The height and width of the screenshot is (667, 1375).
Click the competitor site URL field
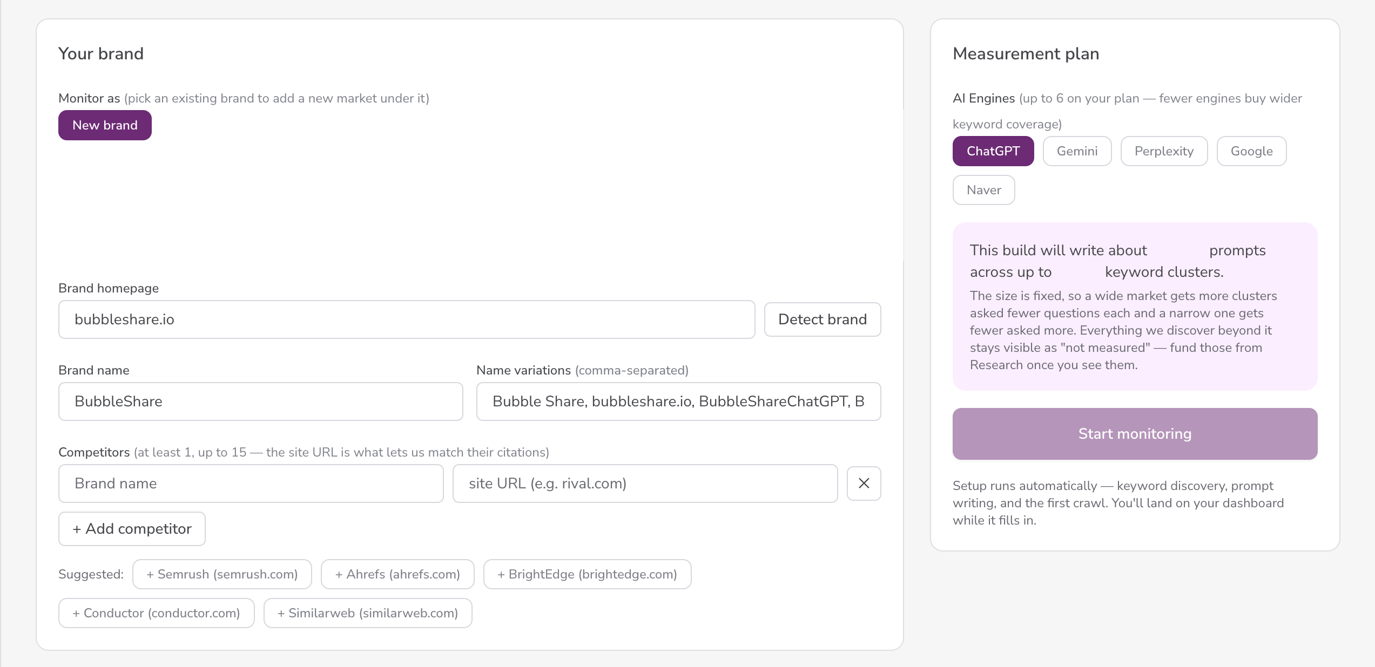[x=645, y=484]
